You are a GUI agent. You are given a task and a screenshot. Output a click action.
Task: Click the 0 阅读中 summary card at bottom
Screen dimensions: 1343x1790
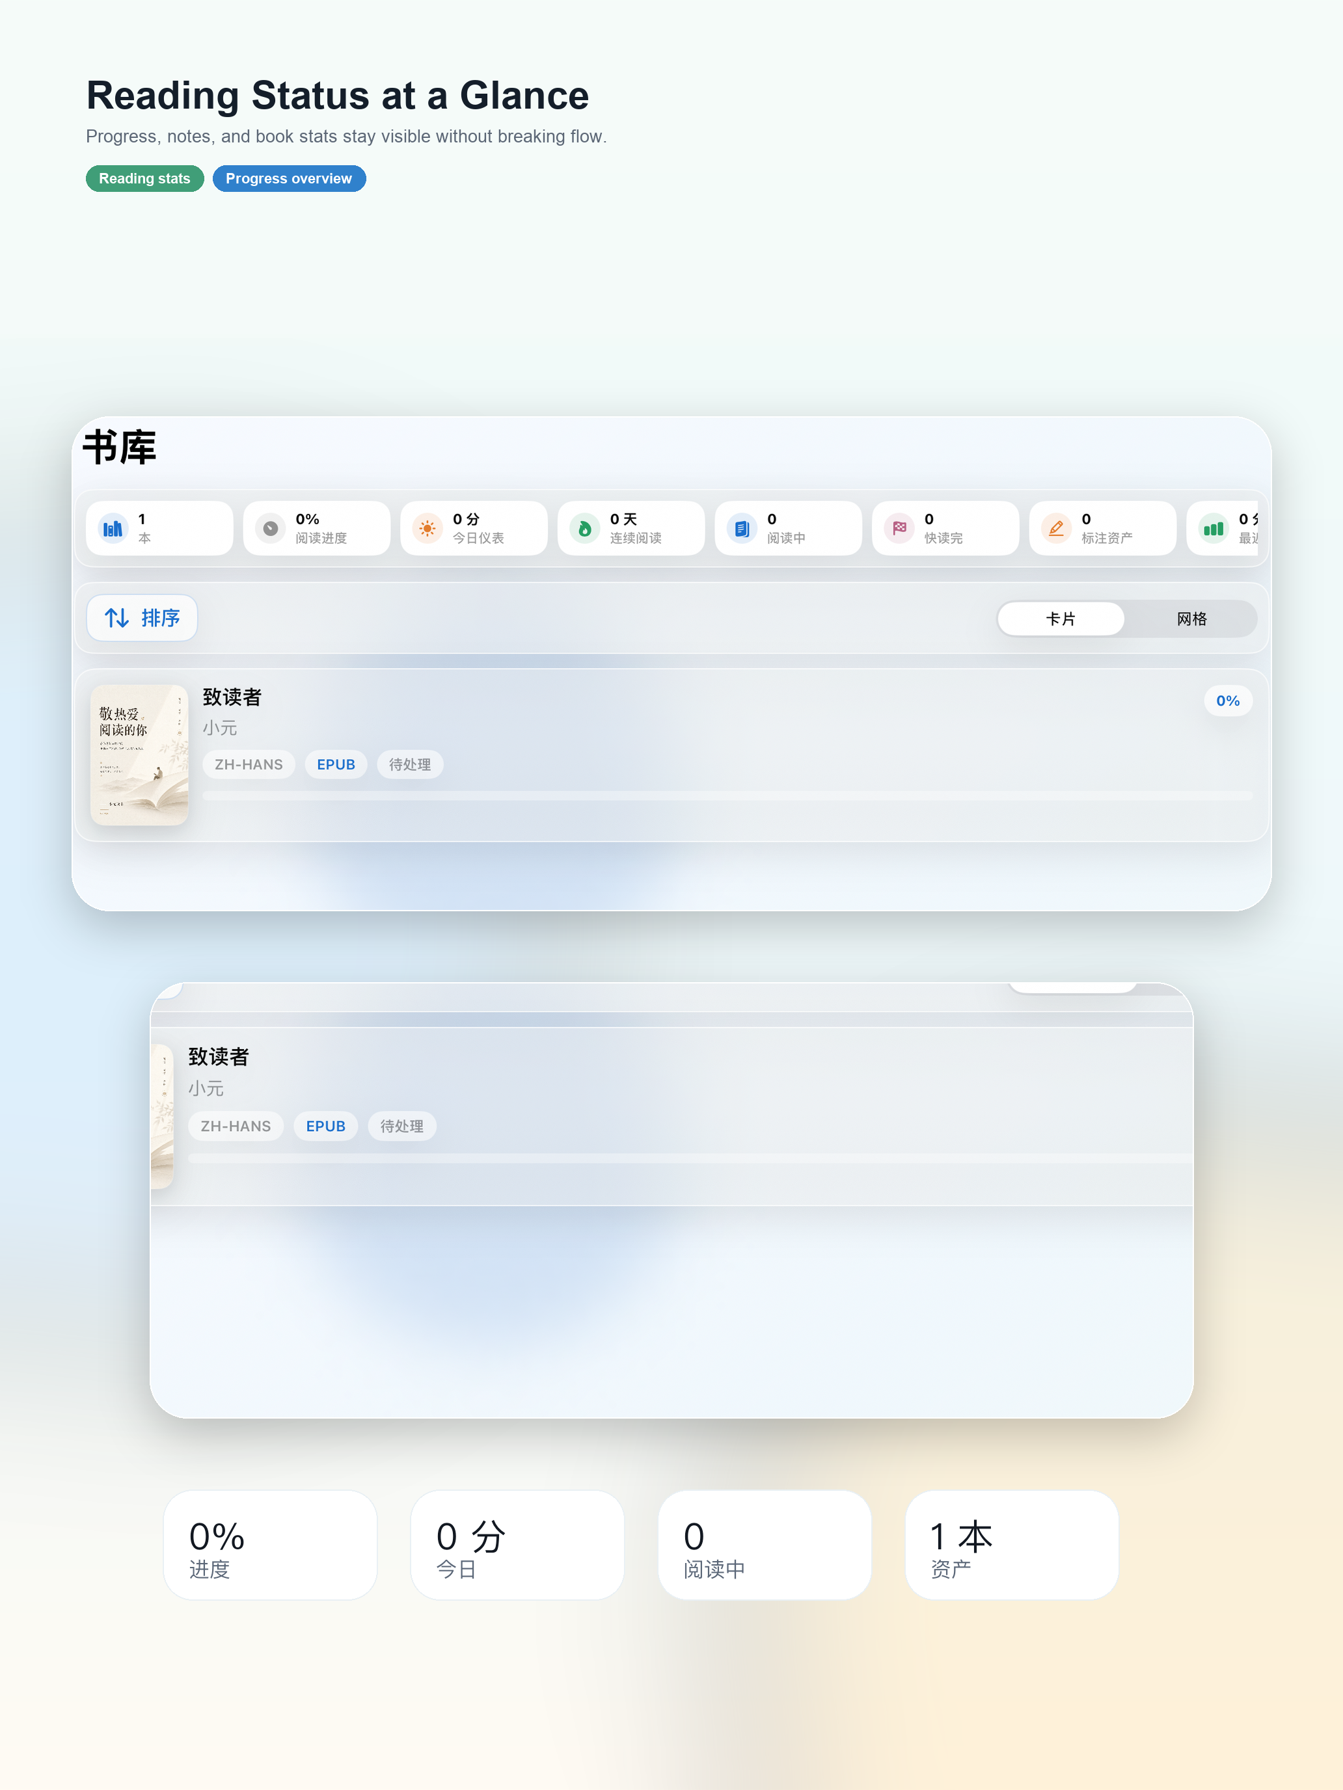765,1545
